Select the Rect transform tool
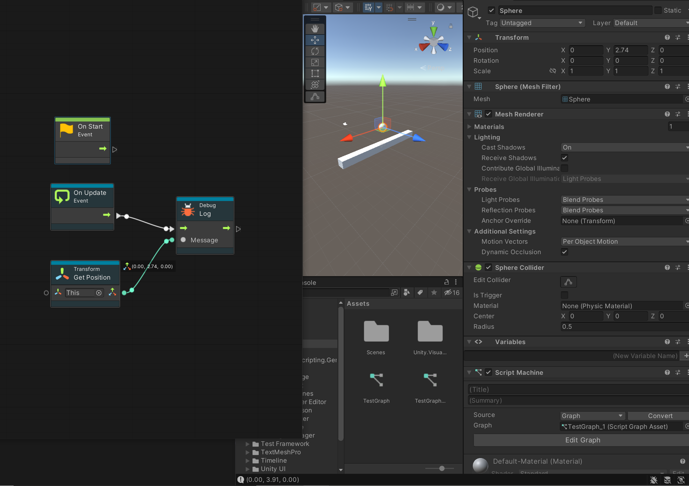The image size is (689, 486). 315,74
